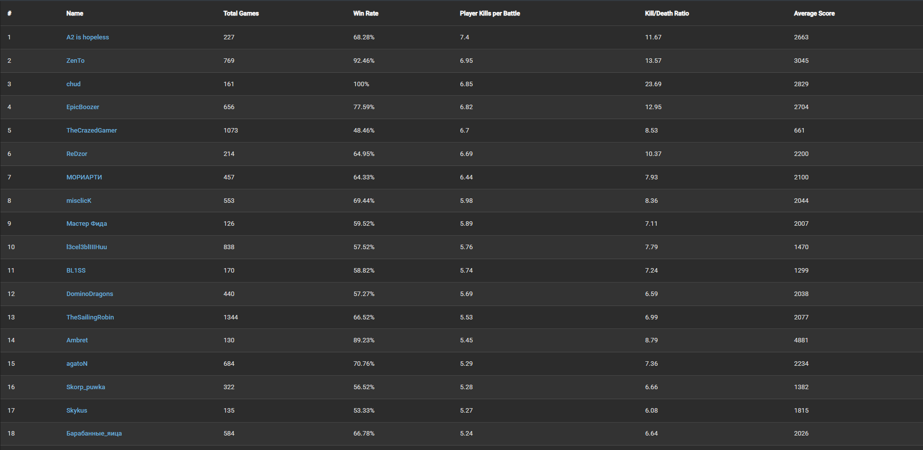The image size is (923, 450).
Task: Sort by Win Rate column header
Action: 366,13
